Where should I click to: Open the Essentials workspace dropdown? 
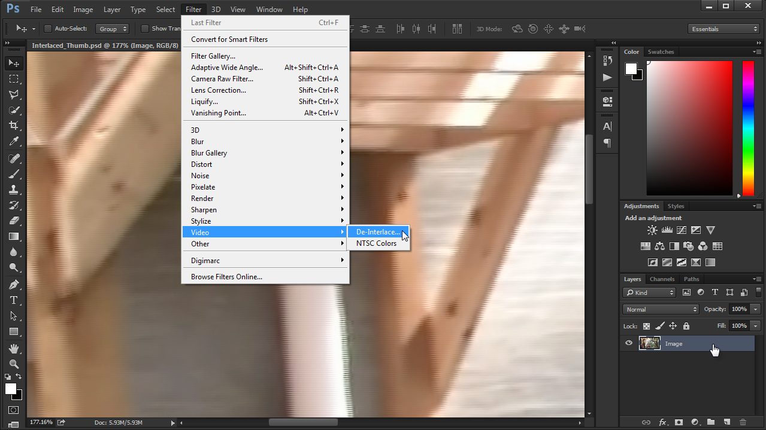pyautogui.click(x=723, y=29)
